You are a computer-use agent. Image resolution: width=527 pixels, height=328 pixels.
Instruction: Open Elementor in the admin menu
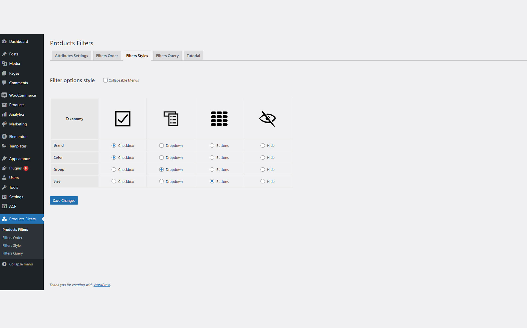pos(18,136)
